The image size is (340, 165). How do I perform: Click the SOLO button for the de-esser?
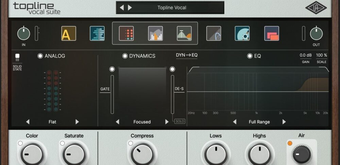(180, 121)
